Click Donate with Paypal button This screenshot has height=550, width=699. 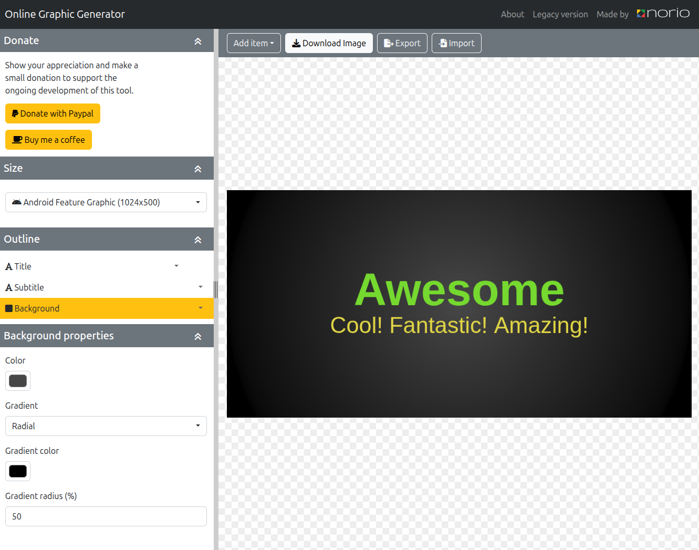pyautogui.click(x=53, y=113)
